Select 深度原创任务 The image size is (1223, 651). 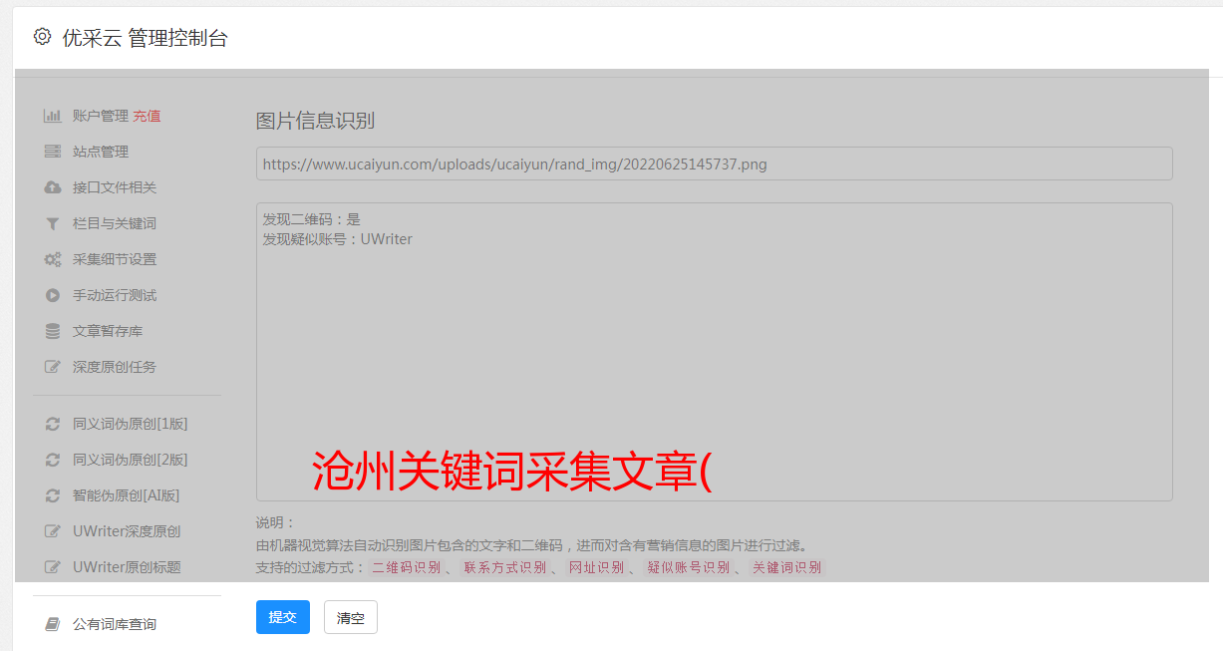[x=115, y=367]
